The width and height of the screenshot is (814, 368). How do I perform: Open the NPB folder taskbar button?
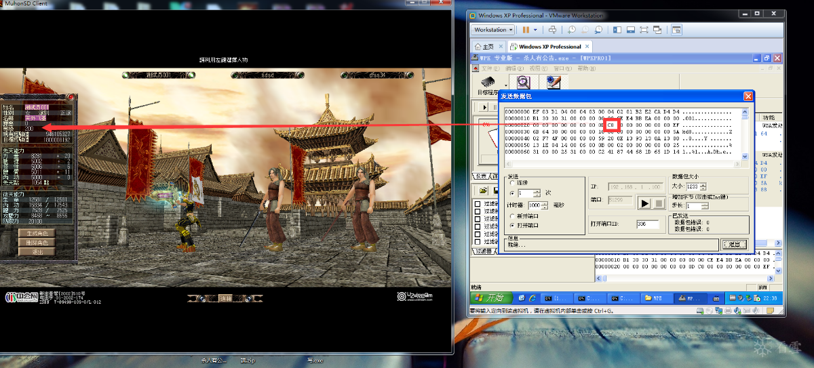657,298
